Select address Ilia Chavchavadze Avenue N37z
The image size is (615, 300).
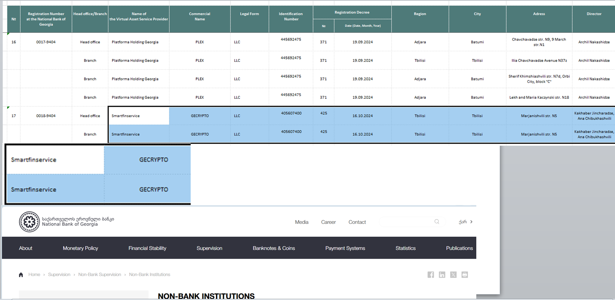(x=539, y=61)
